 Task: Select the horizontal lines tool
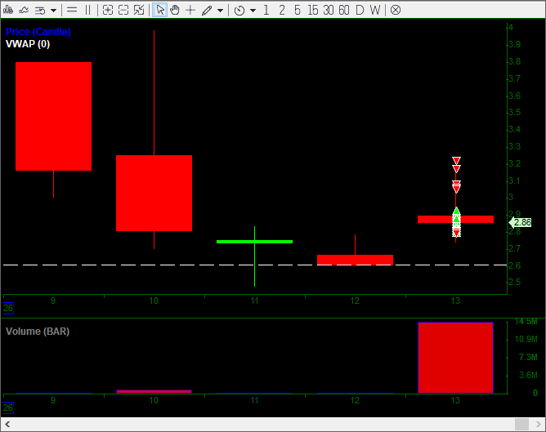click(72, 10)
